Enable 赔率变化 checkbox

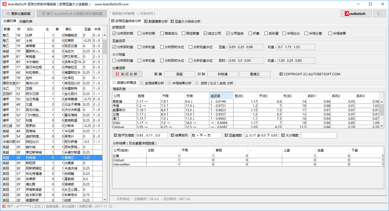tap(169, 34)
